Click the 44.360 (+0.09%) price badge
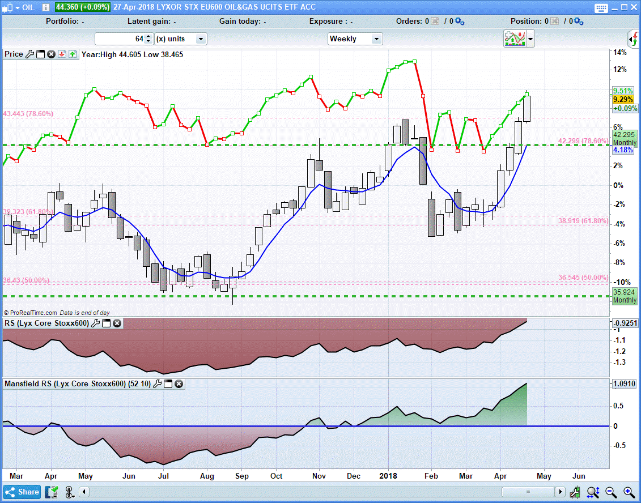The image size is (641, 503). click(x=83, y=7)
